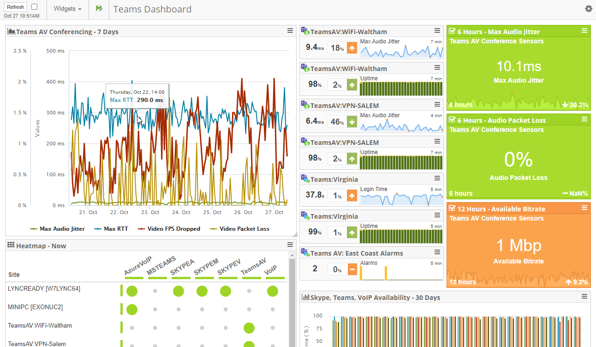Click chart icon beside Teams AV Conferencing title
596x347 pixels.
pyautogui.click(x=12, y=31)
